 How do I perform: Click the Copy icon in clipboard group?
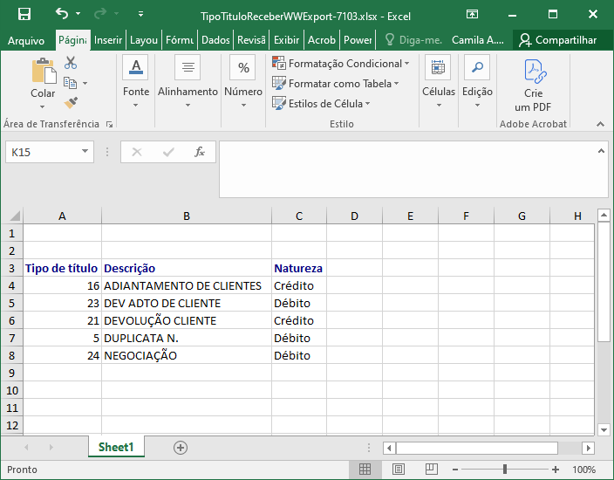[x=71, y=83]
